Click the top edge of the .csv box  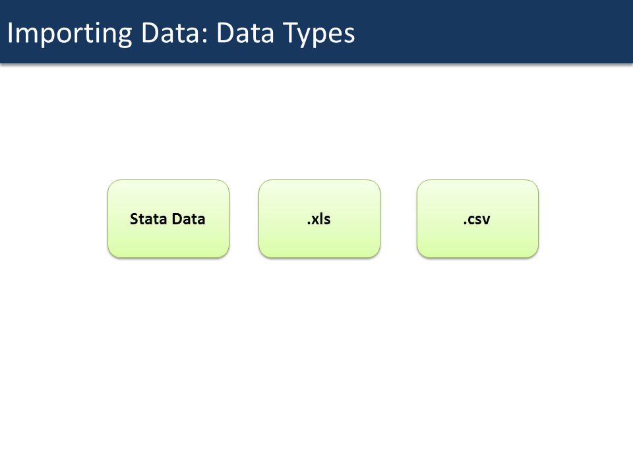tap(477, 180)
